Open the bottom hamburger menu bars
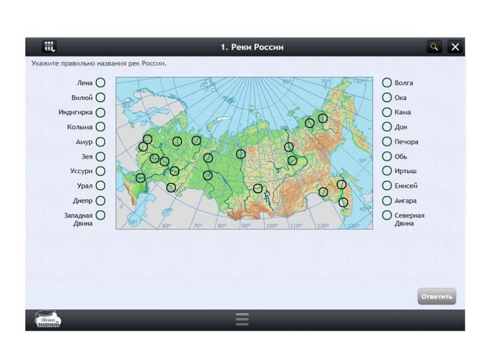The height and width of the screenshot is (363, 484). click(242, 319)
